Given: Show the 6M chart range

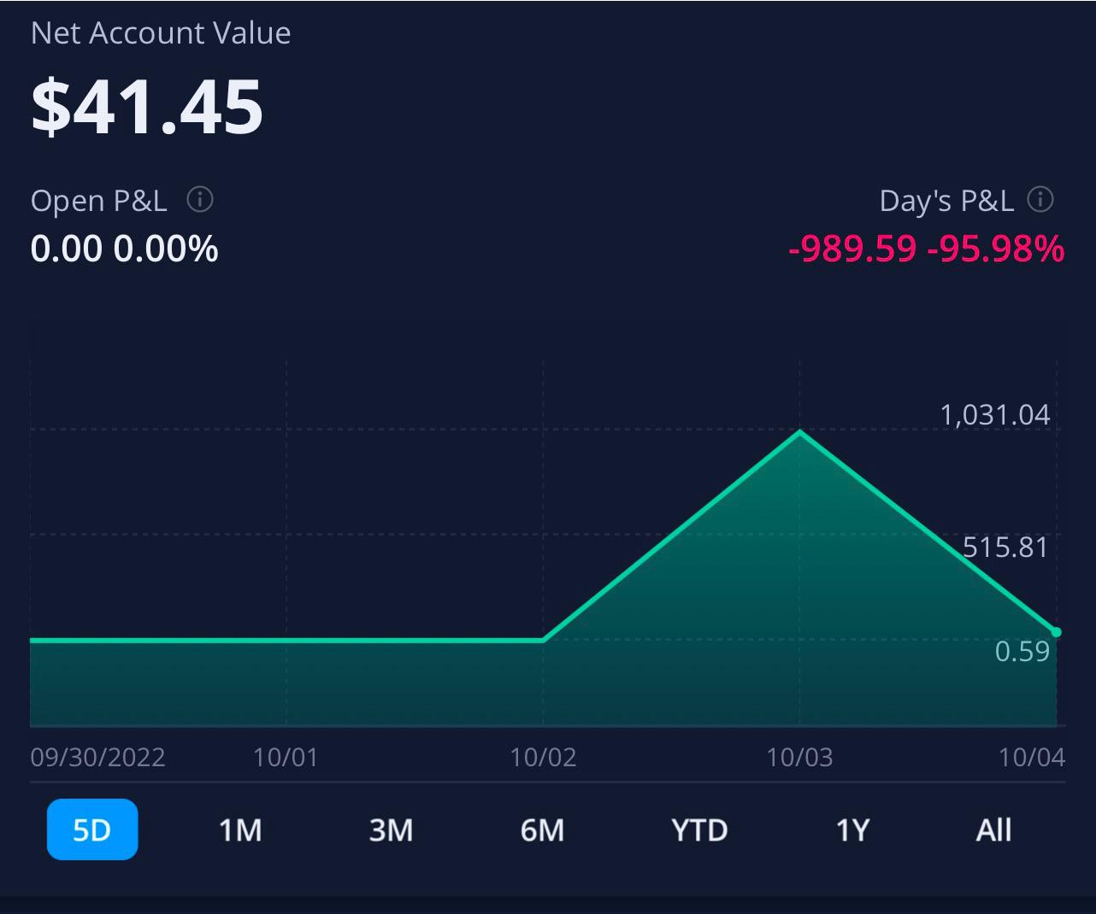Looking at the screenshot, I should [542, 829].
